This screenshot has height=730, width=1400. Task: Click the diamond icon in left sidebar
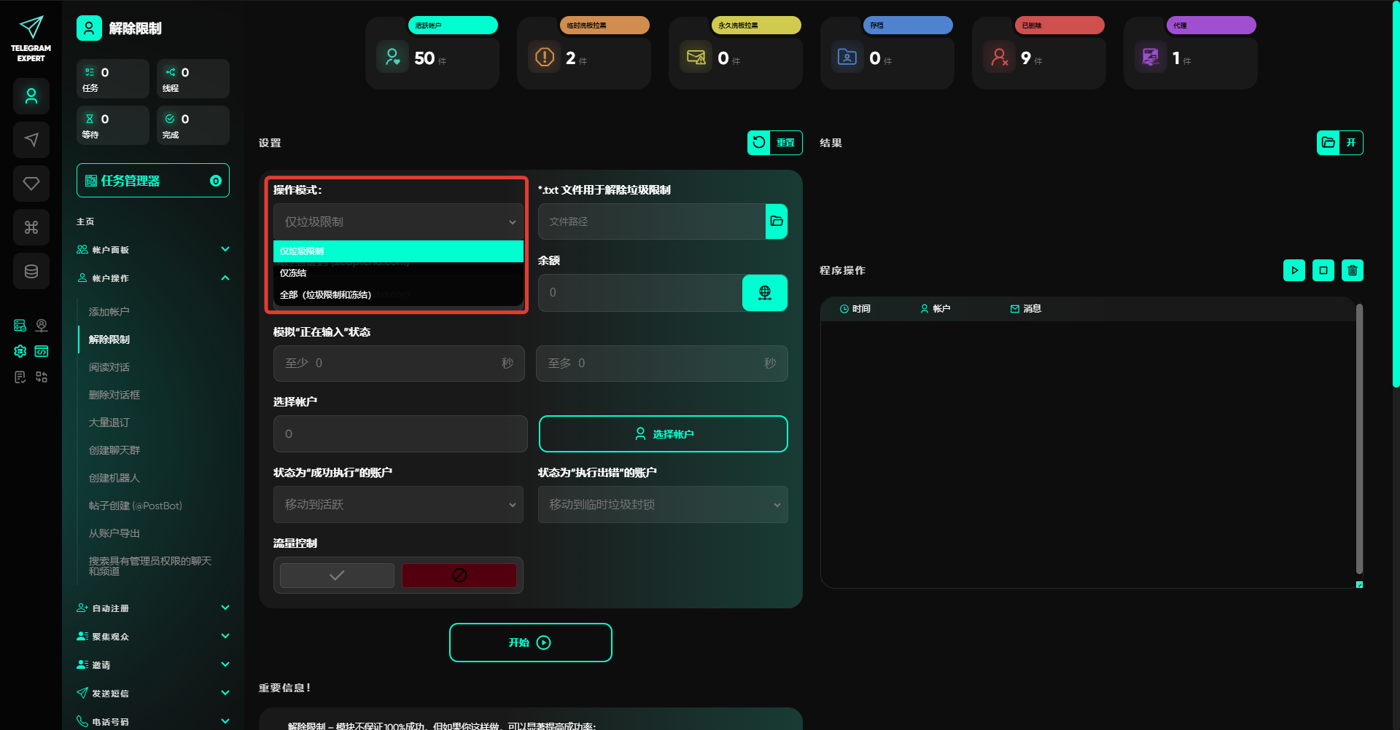pos(31,184)
